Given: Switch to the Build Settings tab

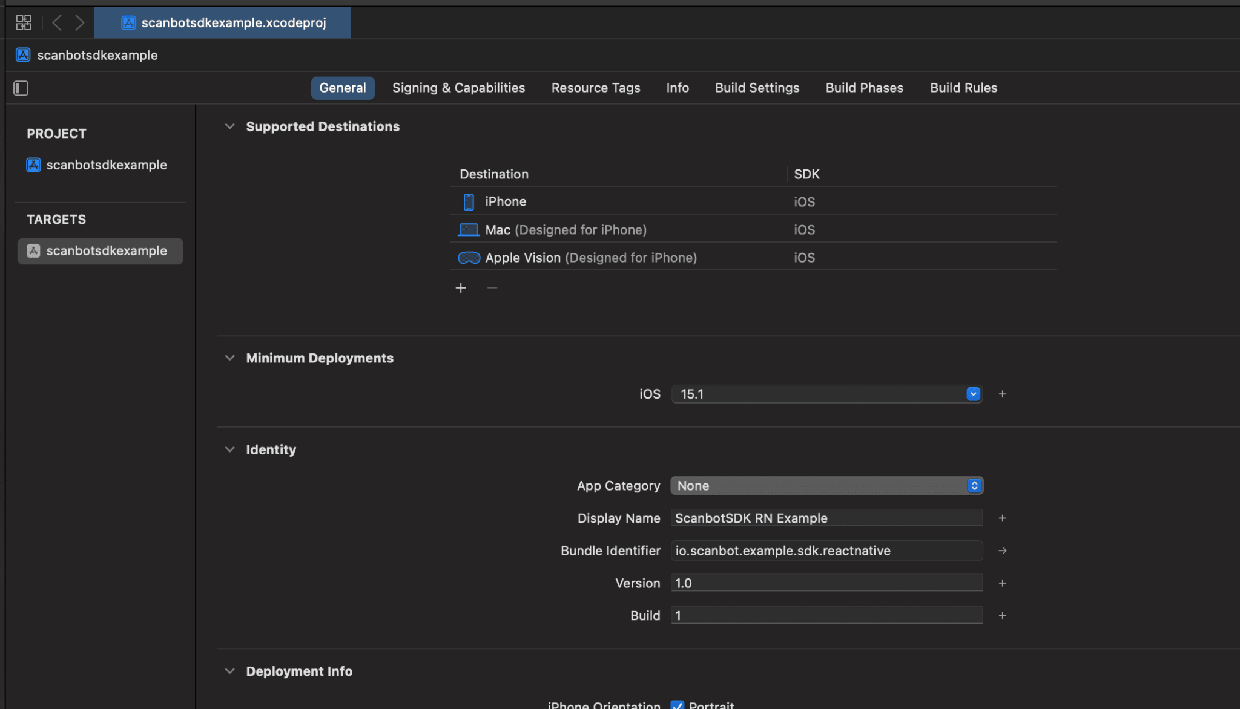Looking at the screenshot, I should pyautogui.click(x=757, y=88).
